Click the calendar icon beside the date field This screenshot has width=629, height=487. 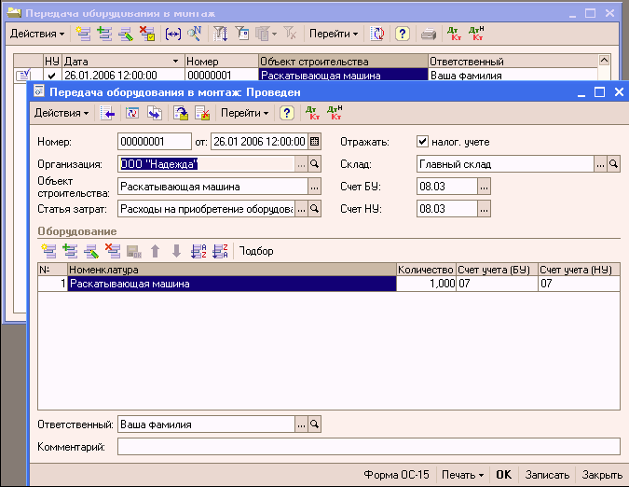(314, 142)
